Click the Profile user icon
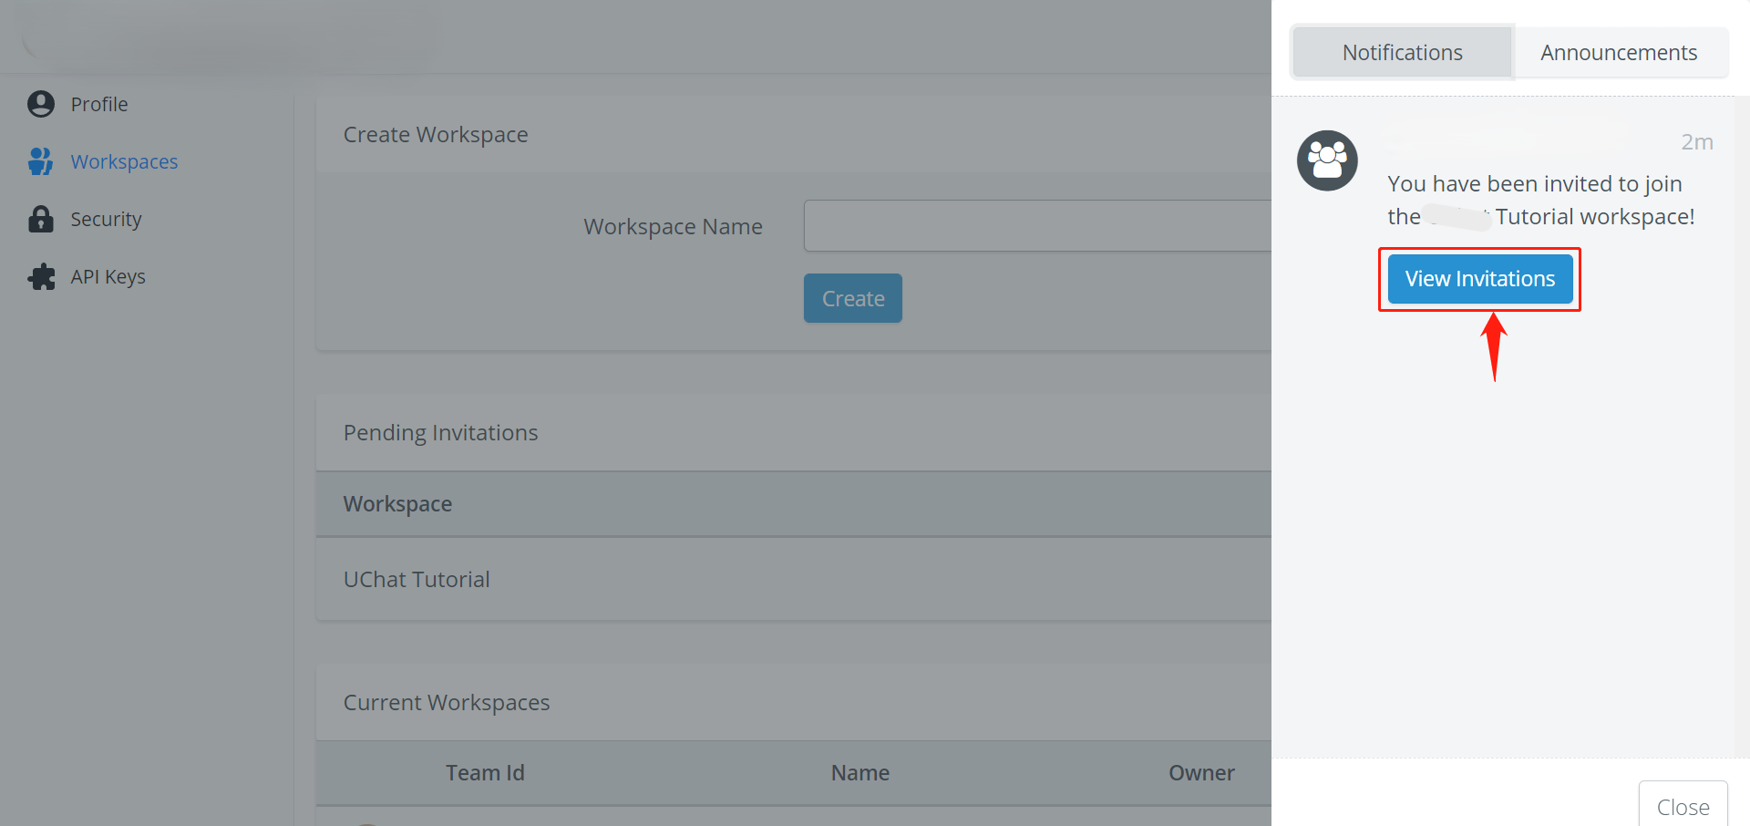 pos(41,104)
